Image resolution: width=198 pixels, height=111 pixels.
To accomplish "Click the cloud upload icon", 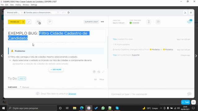I will [x=38, y=93].
